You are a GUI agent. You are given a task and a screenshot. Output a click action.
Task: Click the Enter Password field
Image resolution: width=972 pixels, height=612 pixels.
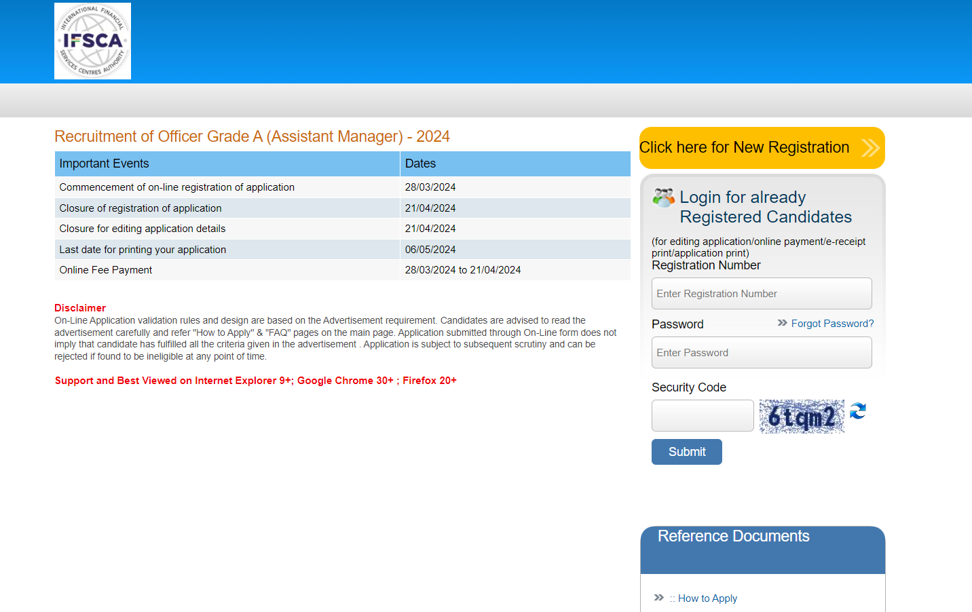click(x=761, y=352)
